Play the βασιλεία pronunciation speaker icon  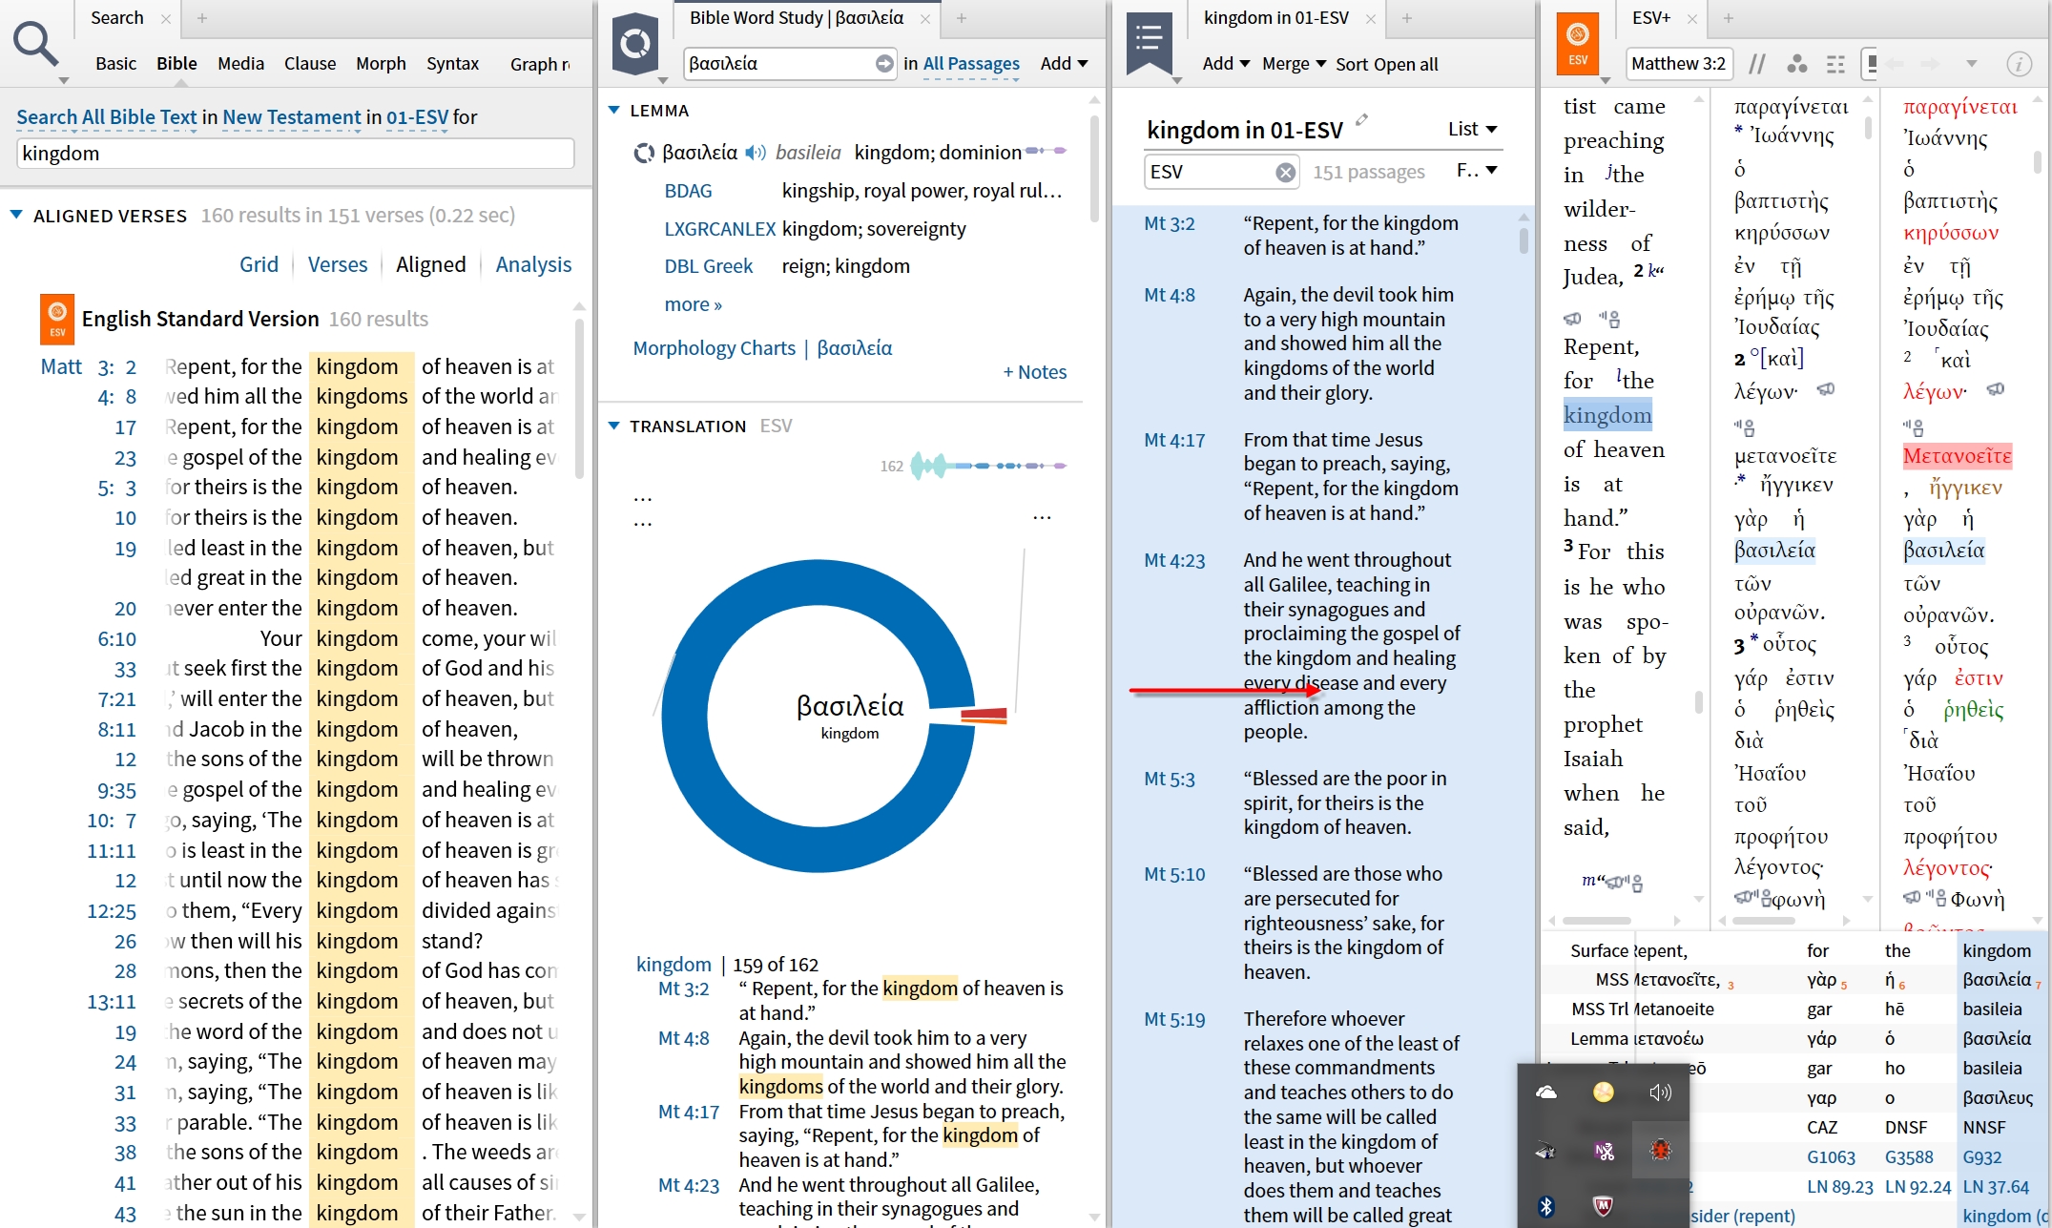coord(756,153)
